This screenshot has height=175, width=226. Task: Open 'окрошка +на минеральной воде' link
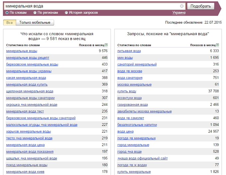tap(32, 105)
